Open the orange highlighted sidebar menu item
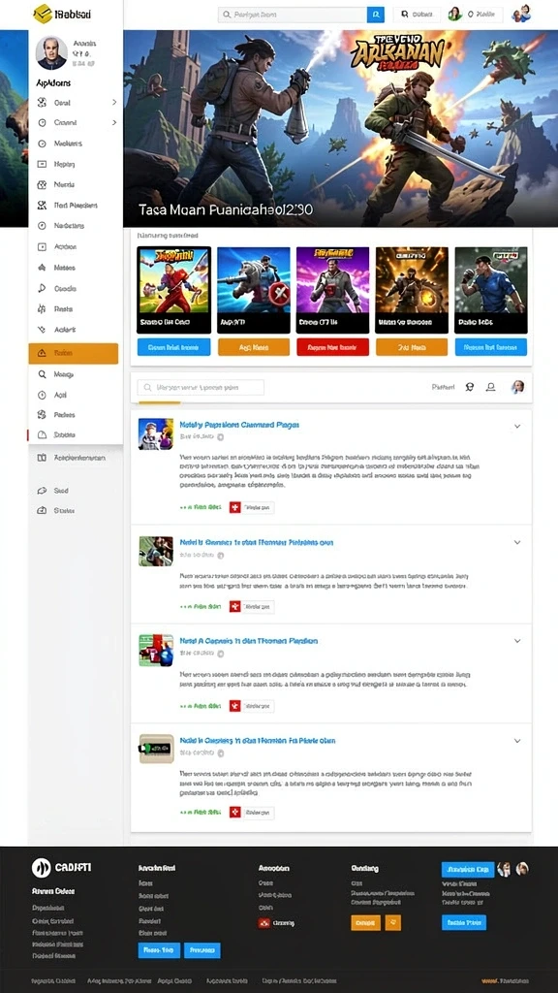 pos(74,353)
